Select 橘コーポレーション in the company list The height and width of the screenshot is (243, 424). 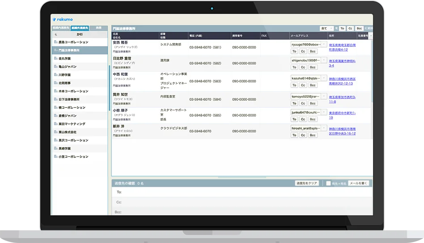[x=80, y=107]
